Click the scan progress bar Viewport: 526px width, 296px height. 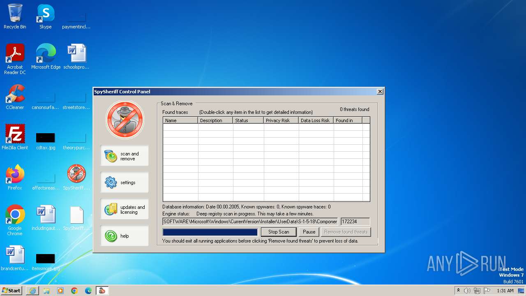[210, 232]
